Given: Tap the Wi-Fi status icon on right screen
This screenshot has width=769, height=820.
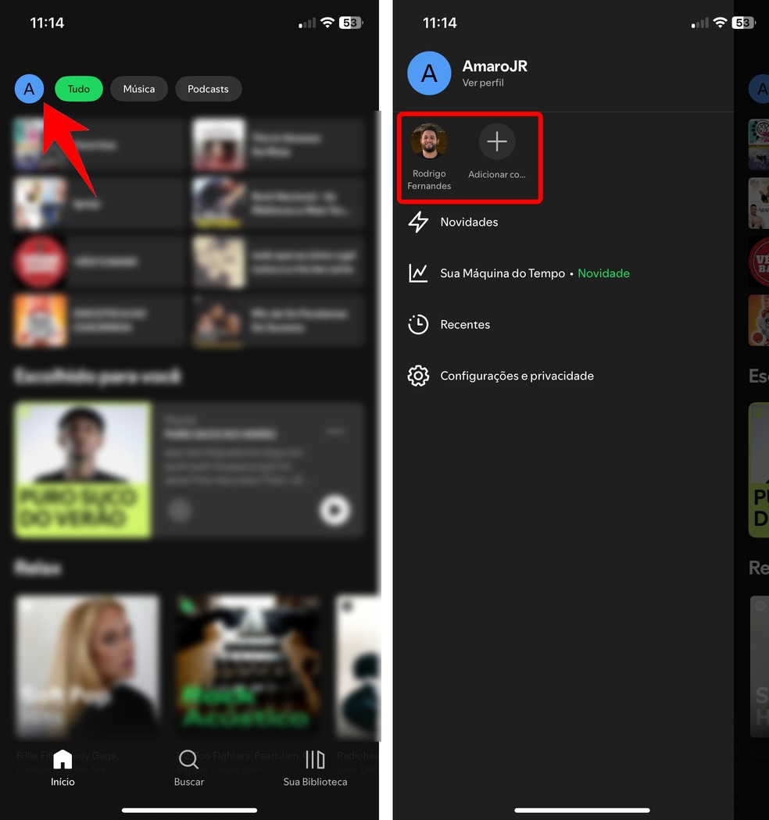Looking at the screenshot, I should click(x=721, y=23).
